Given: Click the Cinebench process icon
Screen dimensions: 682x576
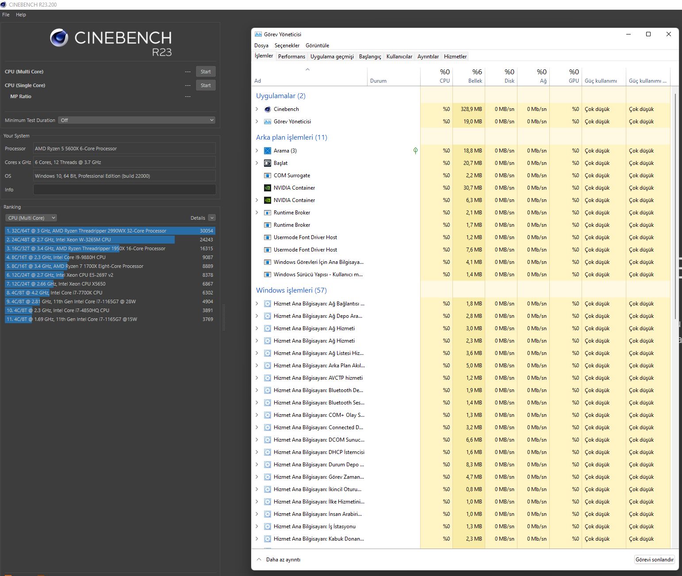Looking at the screenshot, I should pos(267,109).
